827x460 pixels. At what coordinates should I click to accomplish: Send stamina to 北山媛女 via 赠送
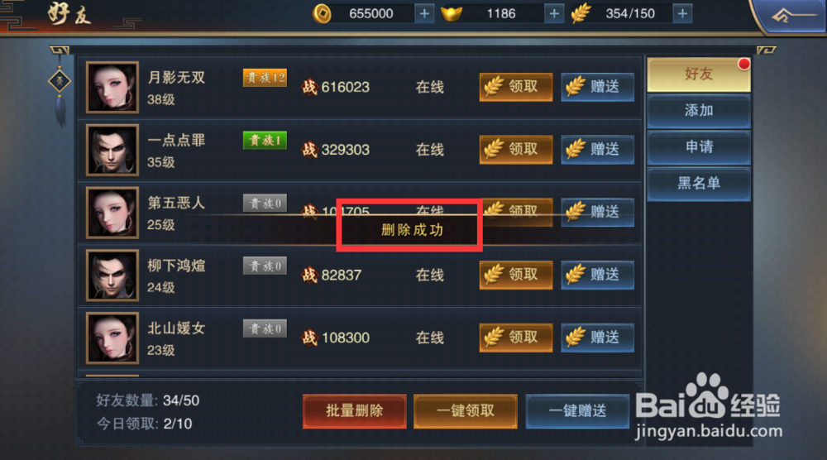pyautogui.click(x=598, y=338)
